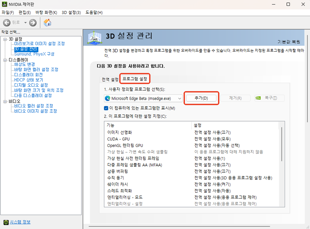
Task: Select Surround, PhysX 구성
Action: pos(34,54)
